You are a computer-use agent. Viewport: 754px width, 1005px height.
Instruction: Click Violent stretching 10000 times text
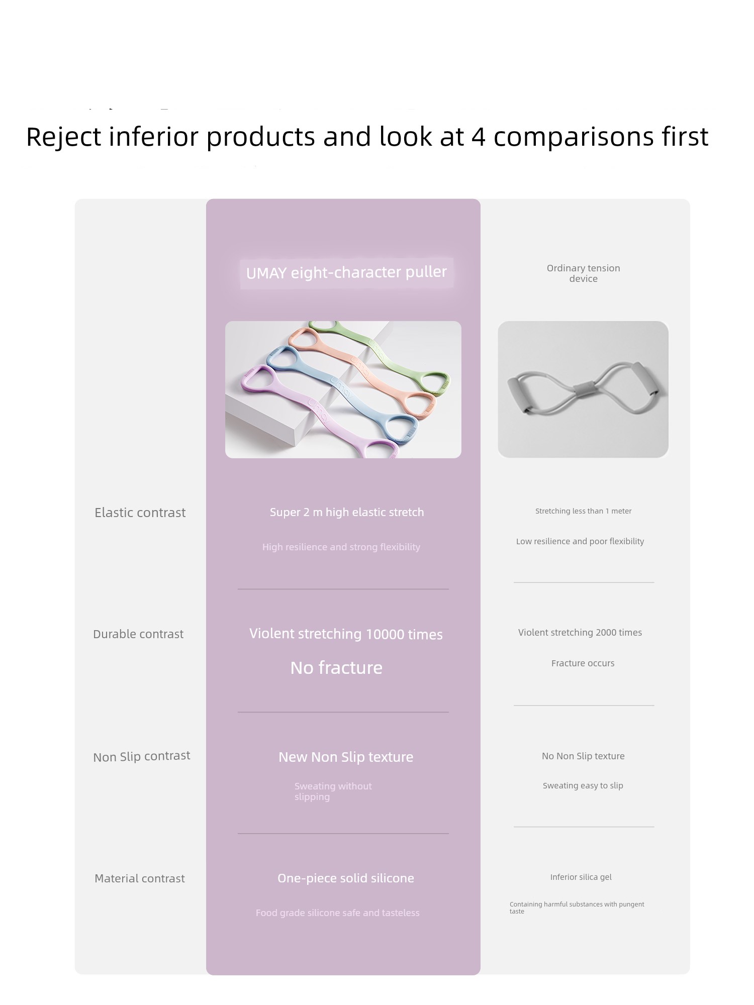click(x=346, y=634)
